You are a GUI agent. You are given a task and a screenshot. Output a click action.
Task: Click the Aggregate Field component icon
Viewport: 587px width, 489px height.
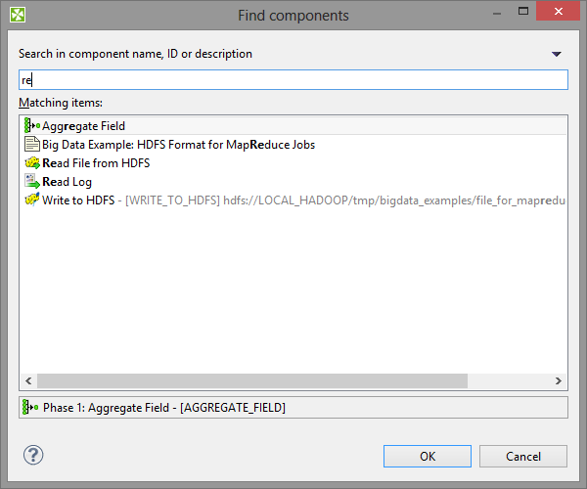(x=31, y=126)
